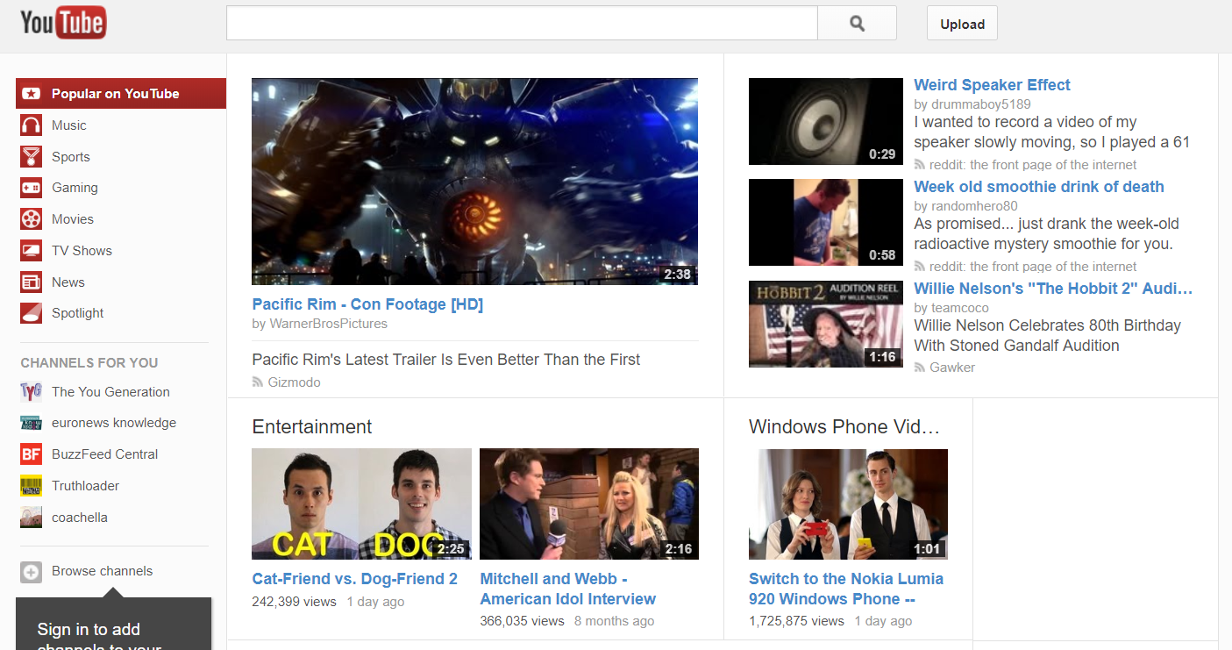The width and height of the screenshot is (1232, 650).
Task: Click the Movies film reel icon
Action: 32,219
